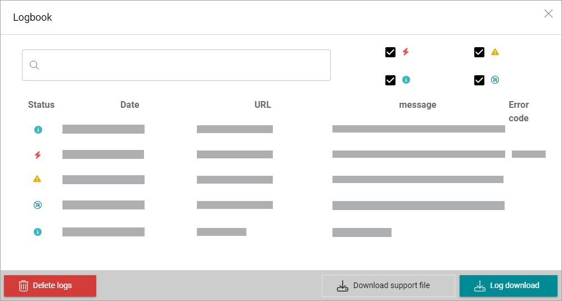
Task: Click the Delete logs button
Action: click(50, 286)
